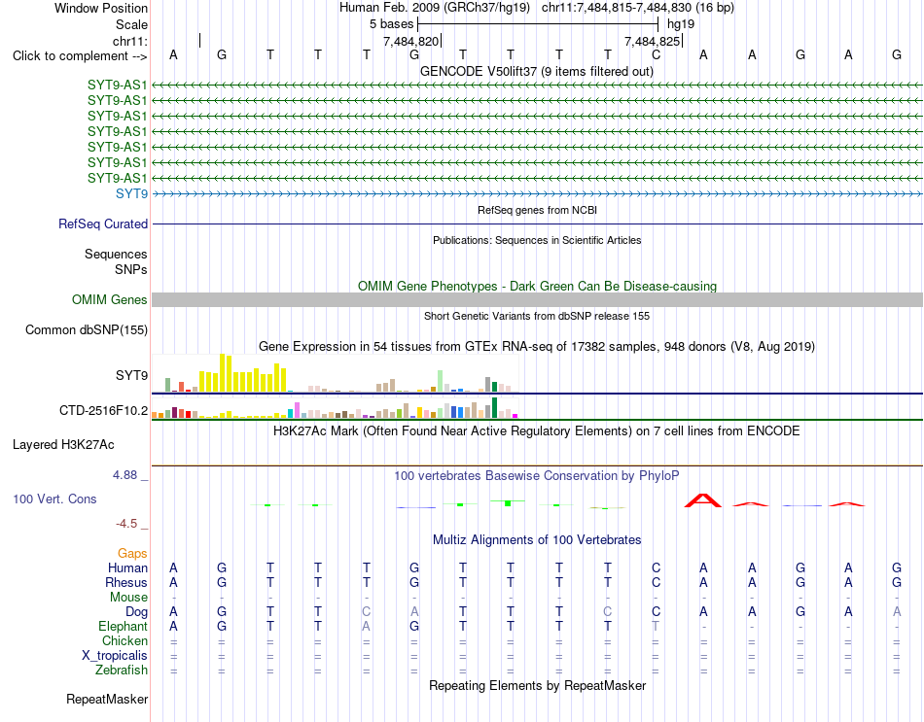The width and height of the screenshot is (924, 722).
Task: Select the X_tropicalis alignment row label
Action: 115,656
